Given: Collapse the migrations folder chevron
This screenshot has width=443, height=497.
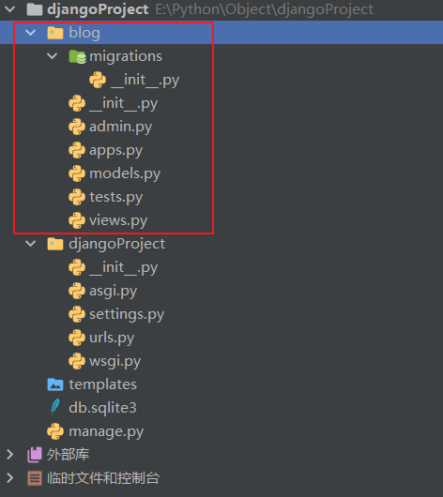Looking at the screenshot, I should click(x=52, y=56).
